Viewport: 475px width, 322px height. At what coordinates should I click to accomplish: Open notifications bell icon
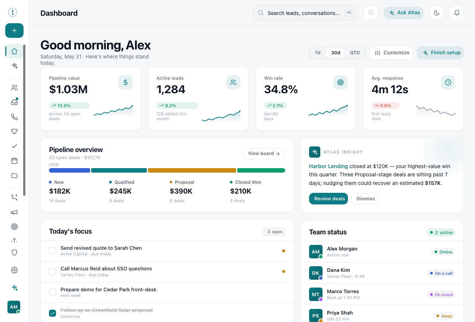[x=457, y=13]
